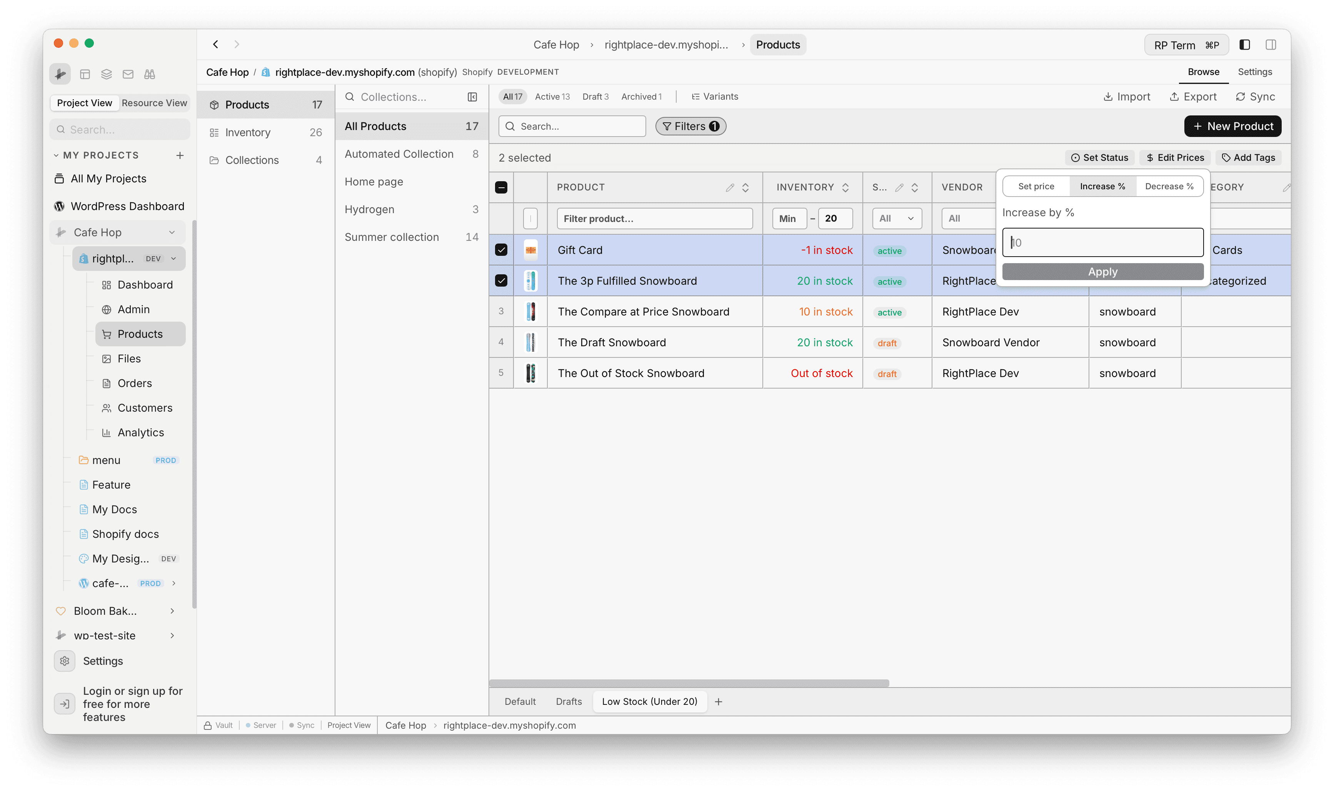Uncheck the Gift Card row checkbox
This screenshot has width=1334, height=791.
[x=501, y=250]
